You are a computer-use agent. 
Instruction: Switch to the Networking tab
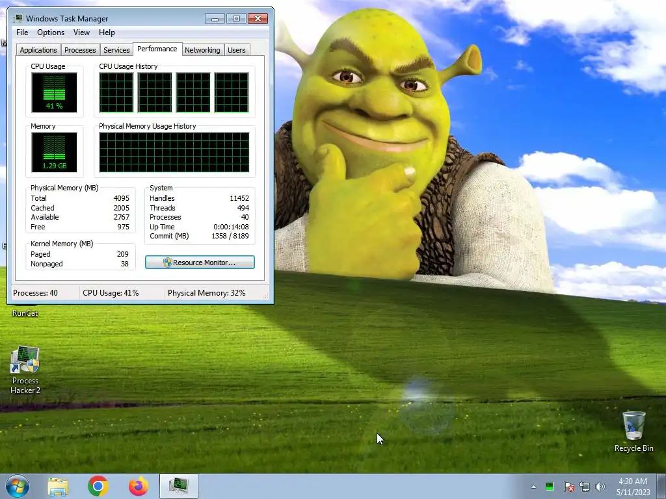(202, 49)
